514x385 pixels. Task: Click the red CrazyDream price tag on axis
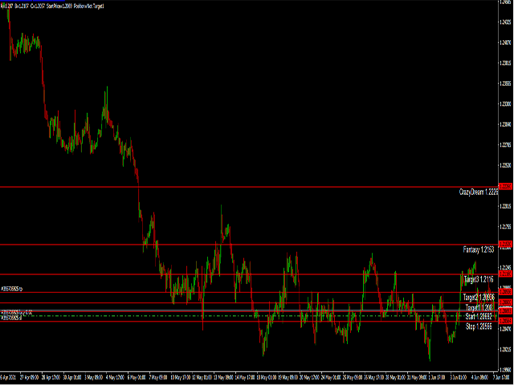506,186
